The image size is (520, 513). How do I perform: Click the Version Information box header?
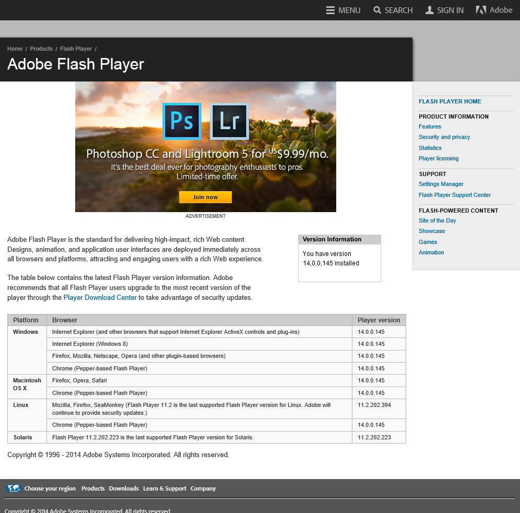click(339, 240)
